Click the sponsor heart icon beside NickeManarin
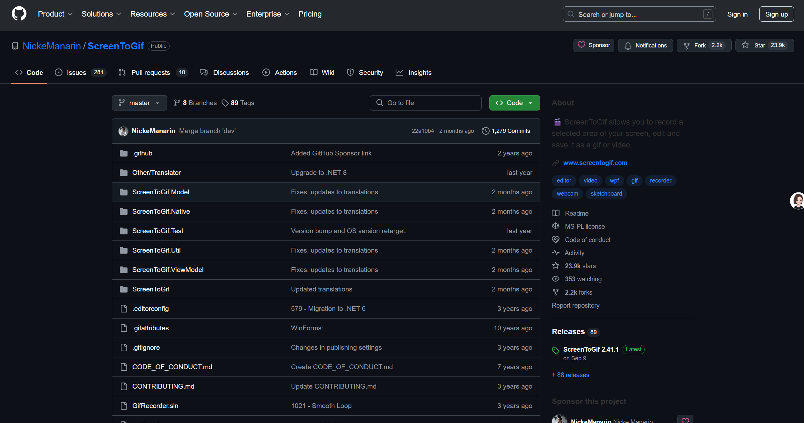The height and width of the screenshot is (423, 804). click(x=685, y=420)
